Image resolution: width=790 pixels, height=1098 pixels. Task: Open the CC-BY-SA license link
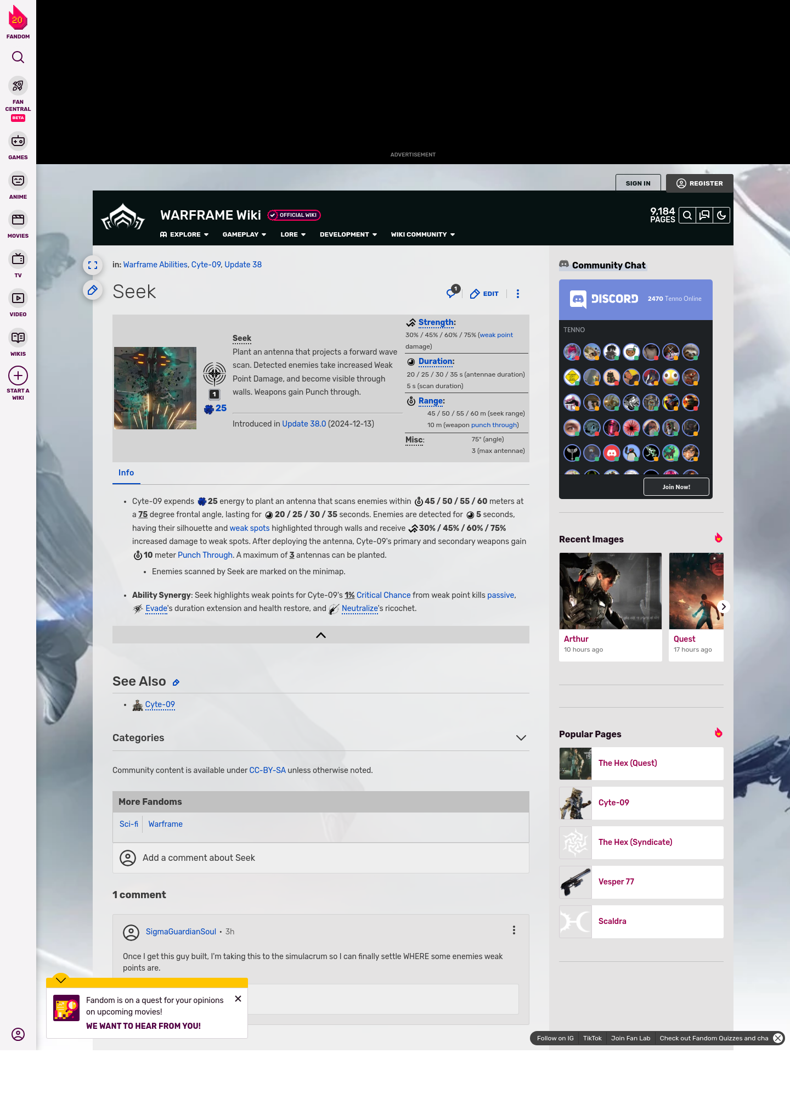[x=267, y=770]
